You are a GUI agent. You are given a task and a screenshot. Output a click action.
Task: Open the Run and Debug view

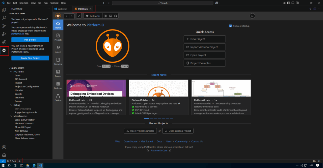(x=4, y=34)
